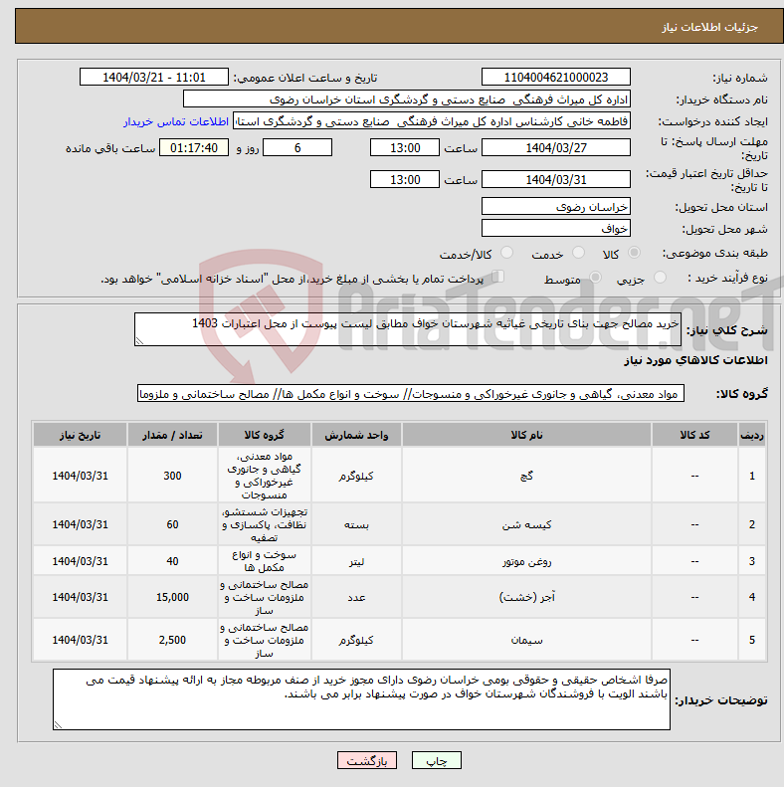This screenshot has height=787, width=784.
Task: Click the نام کالا column header
Action: coord(526,435)
